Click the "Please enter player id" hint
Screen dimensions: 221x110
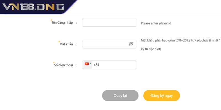click(x=156, y=23)
